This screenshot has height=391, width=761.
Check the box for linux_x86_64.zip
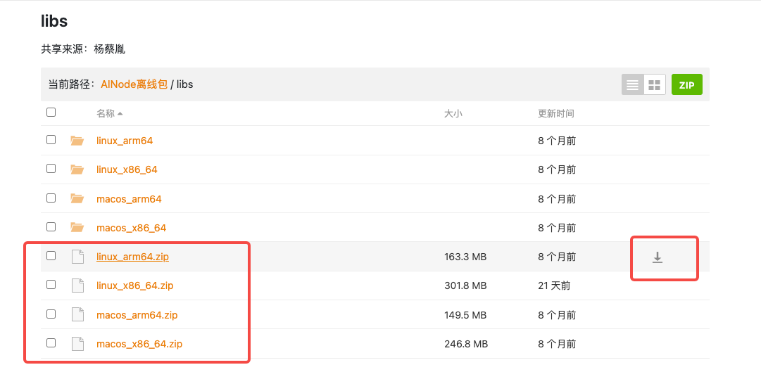coord(51,285)
